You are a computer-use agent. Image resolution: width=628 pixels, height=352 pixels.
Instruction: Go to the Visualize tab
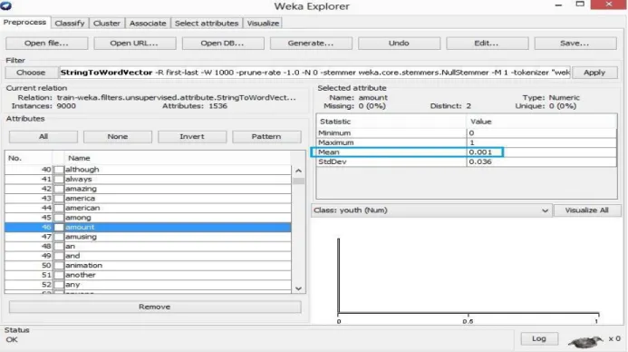click(263, 24)
